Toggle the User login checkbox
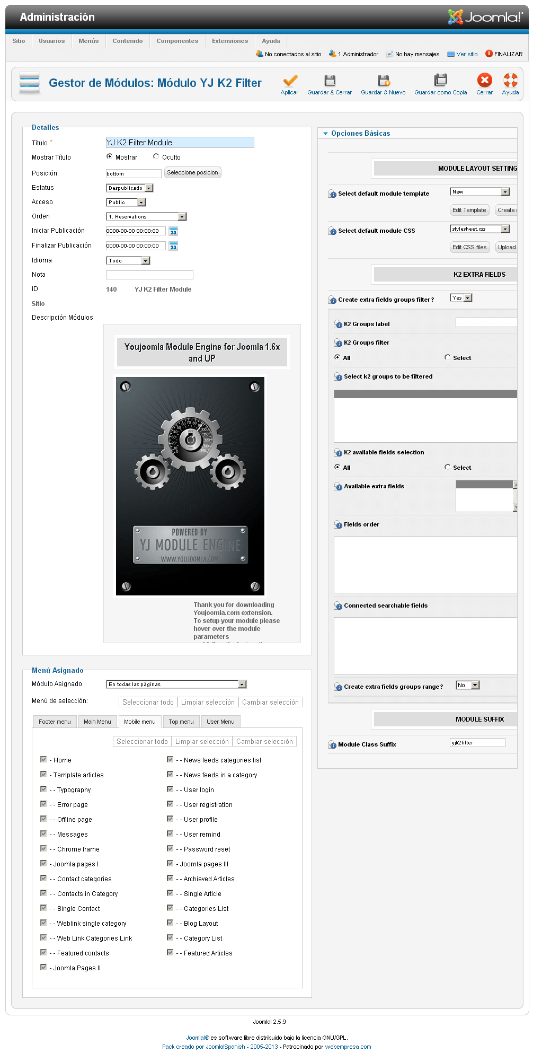This screenshot has height=1062, width=533. pos(170,789)
